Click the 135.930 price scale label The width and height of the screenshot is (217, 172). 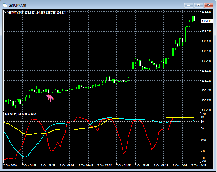click(x=206, y=110)
